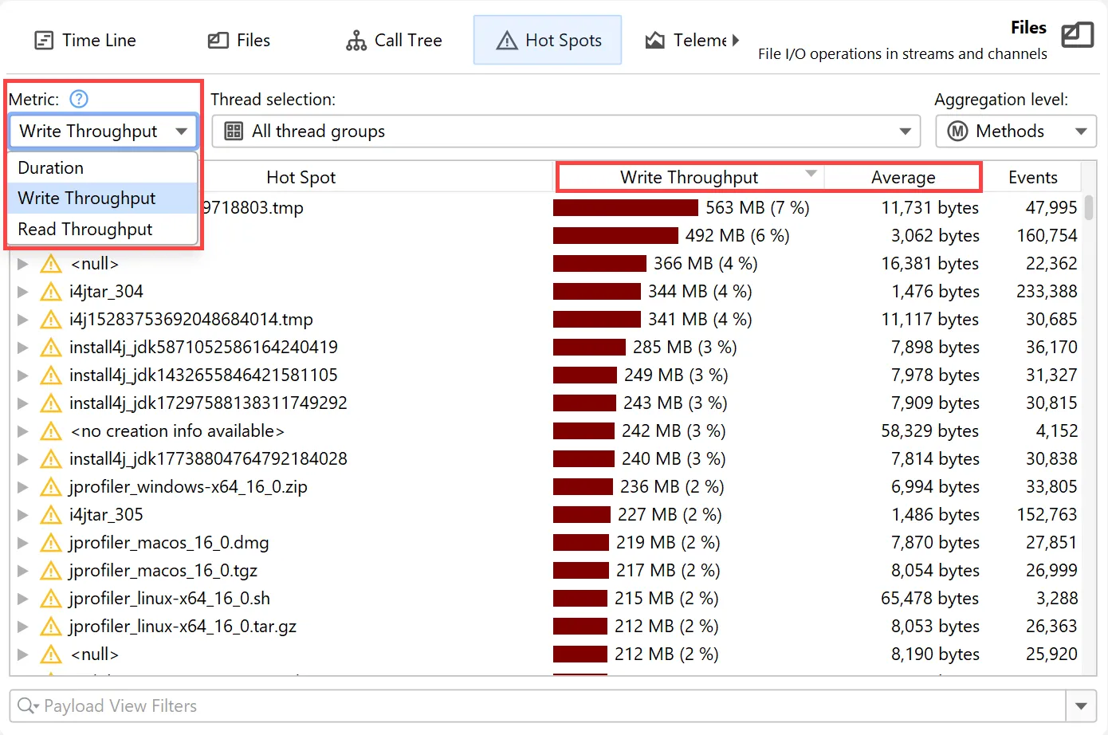The width and height of the screenshot is (1108, 735).
Task: Click the Metric help question mark icon
Action: coord(79,99)
